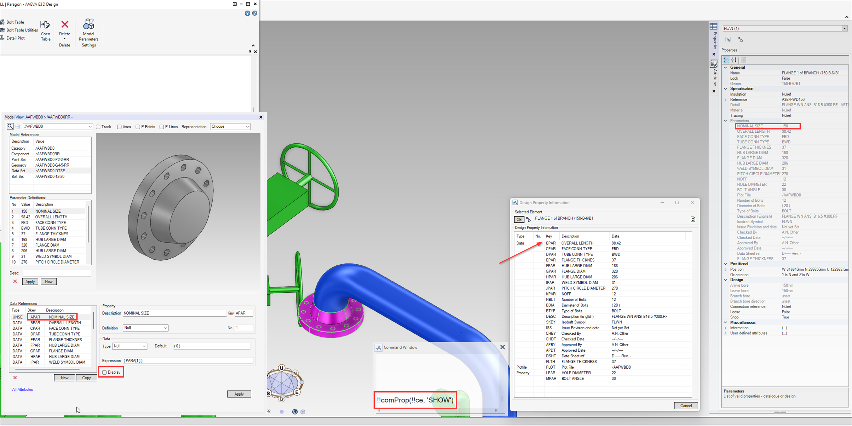852x426 pixels.
Task: Collapse the Parameters property group
Action: tap(726, 121)
